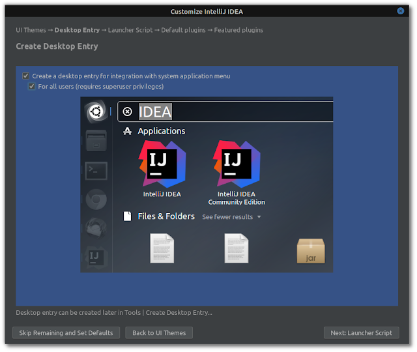Click Skip Remaining and Set Defaults
The width and height of the screenshot is (417, 352).
pos(66,332)
